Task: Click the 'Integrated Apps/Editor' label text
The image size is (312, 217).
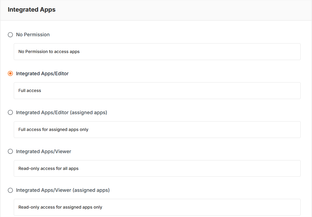Action: pyautogui.click(x=42, y=74)
